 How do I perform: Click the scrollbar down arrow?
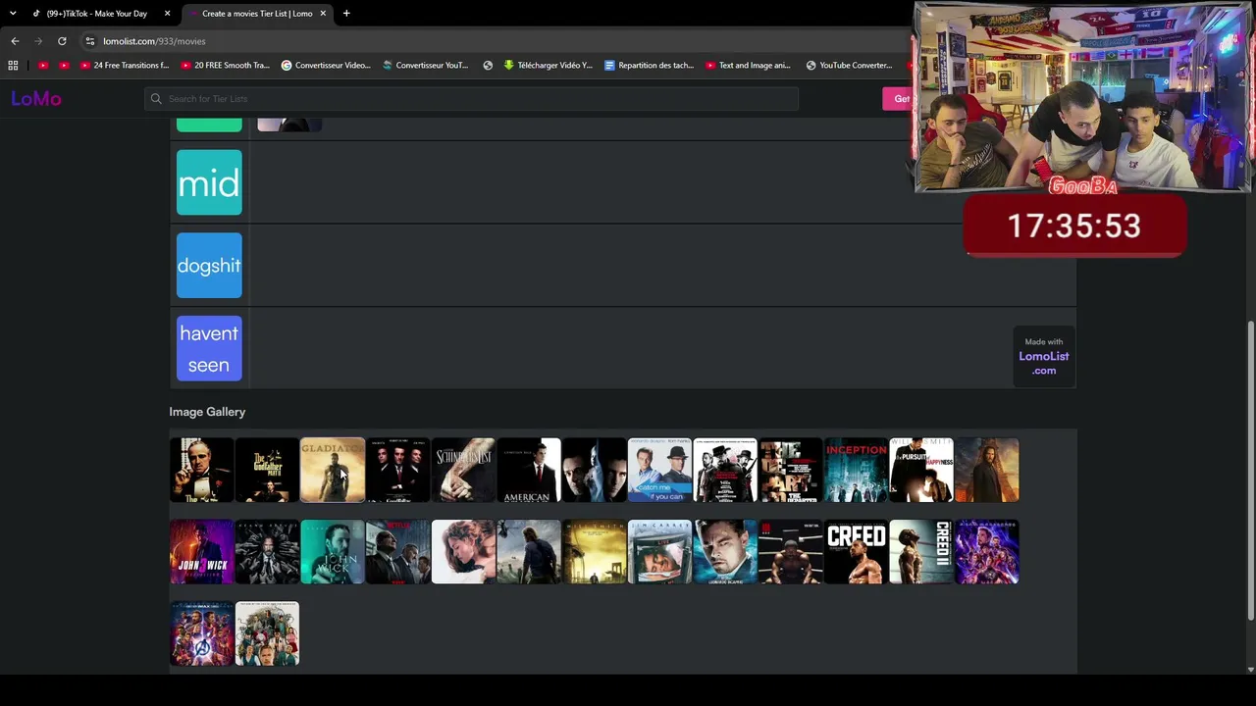(x=1250, y=670)
